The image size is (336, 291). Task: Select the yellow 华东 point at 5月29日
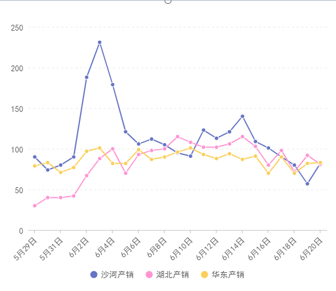pos(35,166)
